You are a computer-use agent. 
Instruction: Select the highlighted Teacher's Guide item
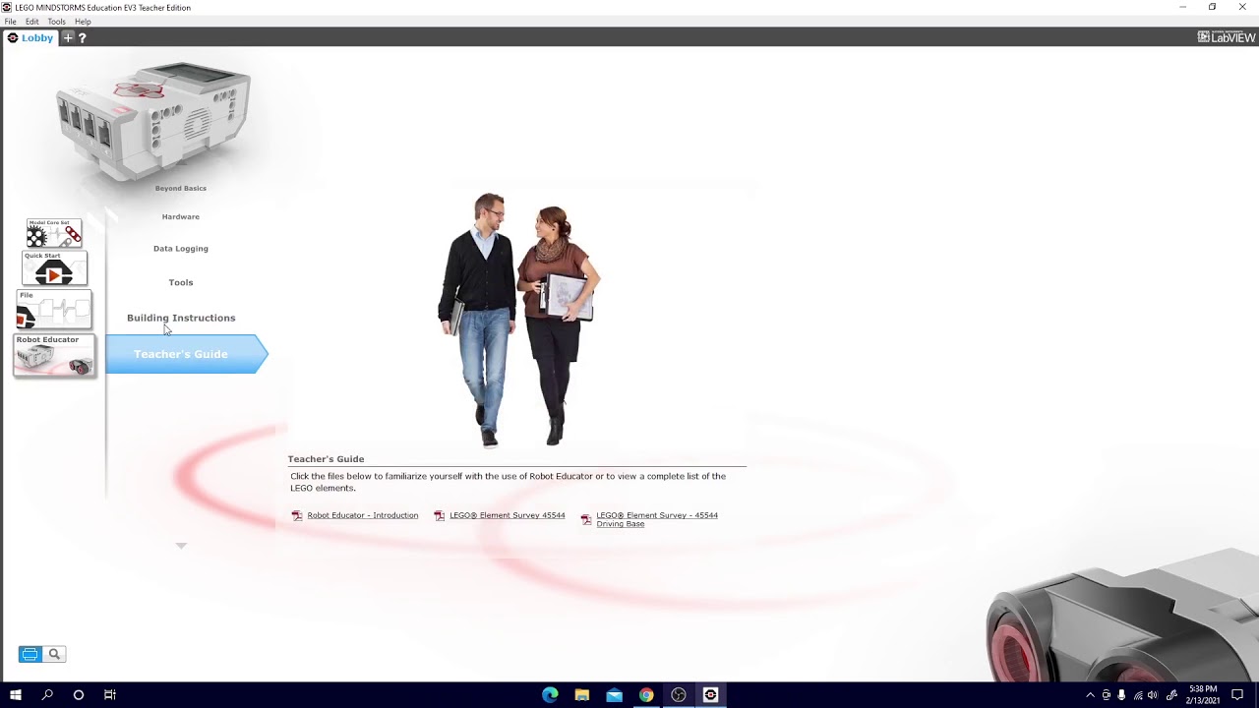186,354
